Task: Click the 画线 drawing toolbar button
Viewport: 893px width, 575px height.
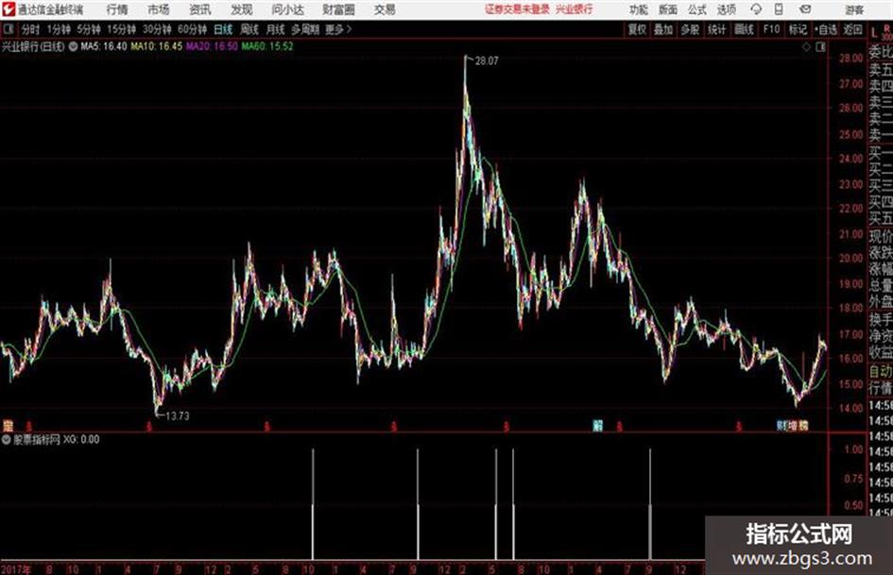Action: tap(744, 29)
